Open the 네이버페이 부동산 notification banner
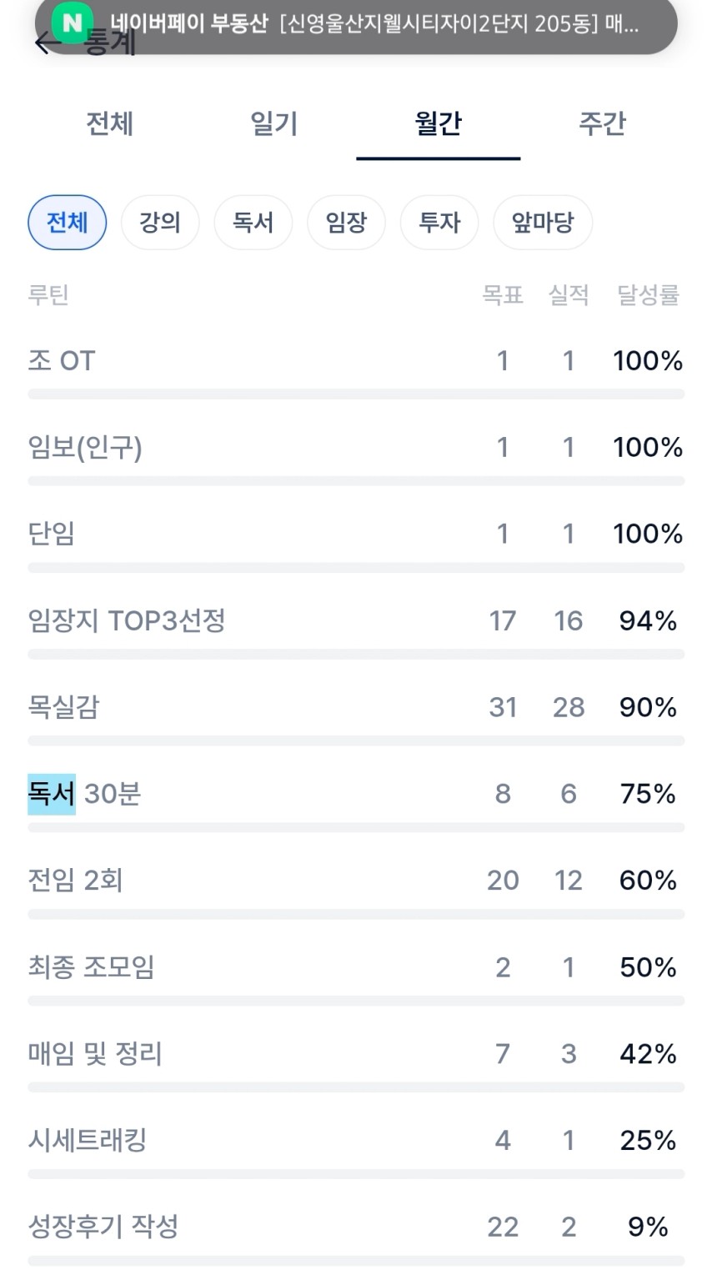712x1280 pixels. point(375,23)
